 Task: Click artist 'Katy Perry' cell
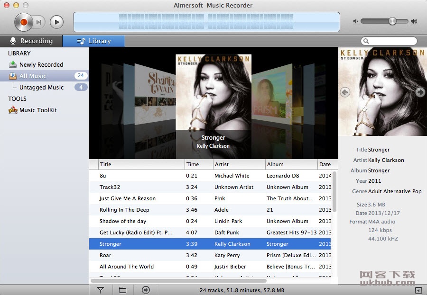[x=227, y=255]
